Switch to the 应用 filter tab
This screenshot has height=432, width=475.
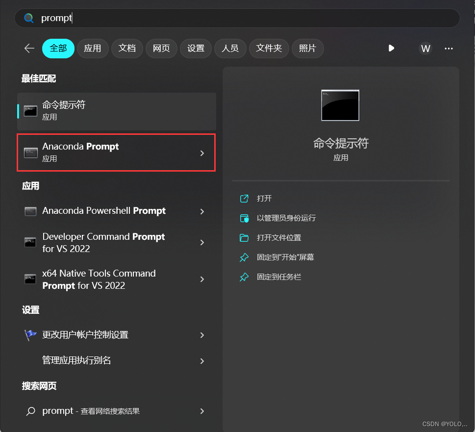click(93, 48)
